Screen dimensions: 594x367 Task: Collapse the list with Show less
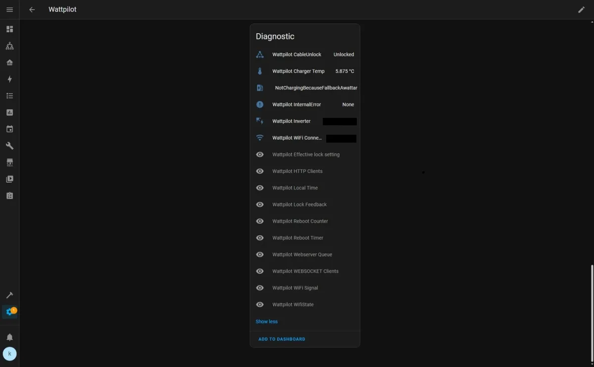(x=266, y=321)
